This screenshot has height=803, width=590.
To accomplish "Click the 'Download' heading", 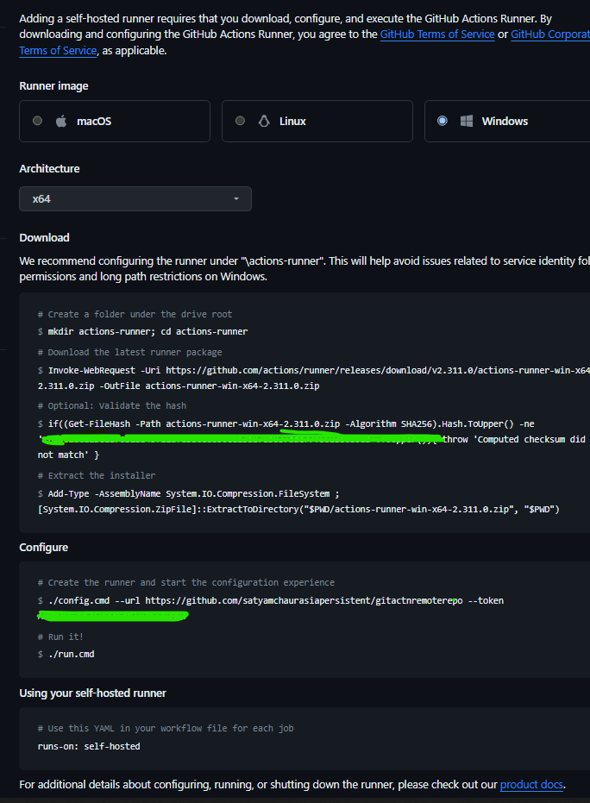I will click(45, 238).
